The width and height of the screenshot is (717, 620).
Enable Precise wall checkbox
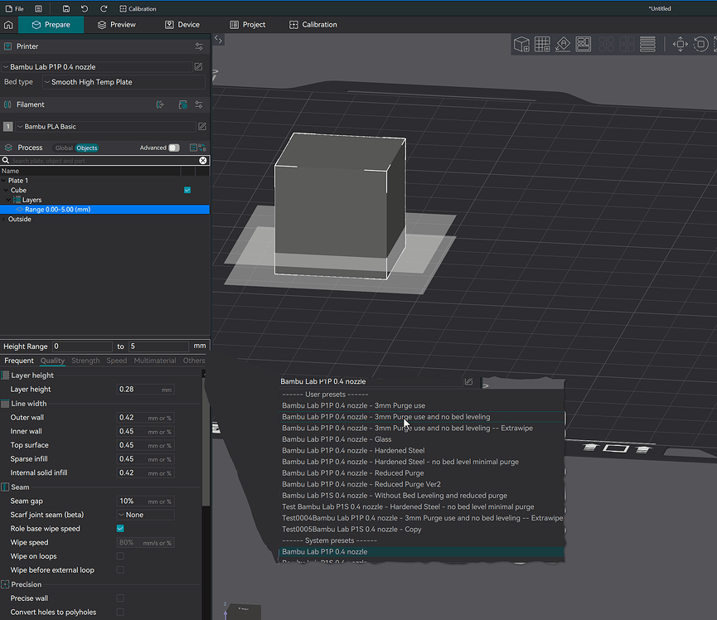pyautogui.click(x=120, y=598)
